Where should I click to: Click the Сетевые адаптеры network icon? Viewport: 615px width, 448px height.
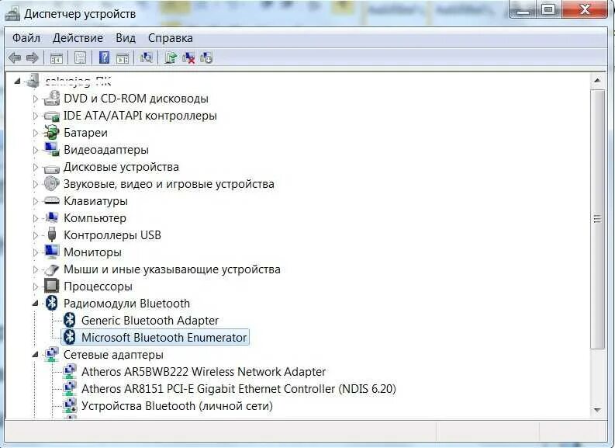point(51,355)
